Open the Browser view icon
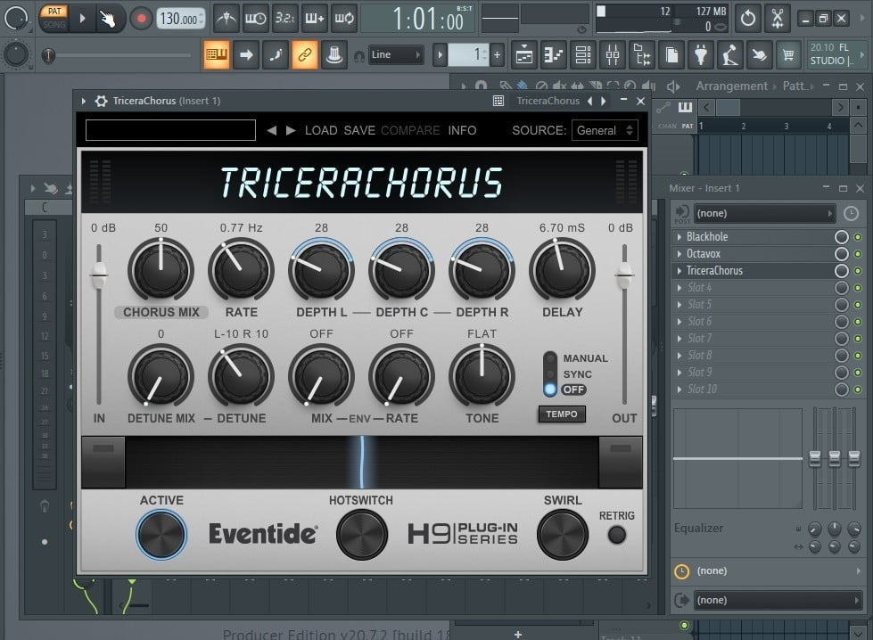The width and height of the screenshot is (873, 640). 642,54
